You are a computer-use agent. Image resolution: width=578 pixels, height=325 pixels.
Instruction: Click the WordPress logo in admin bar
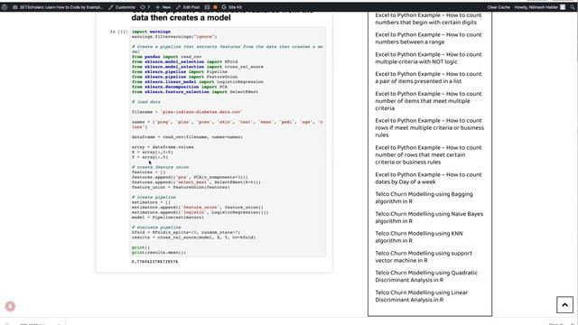click(5, 7)
